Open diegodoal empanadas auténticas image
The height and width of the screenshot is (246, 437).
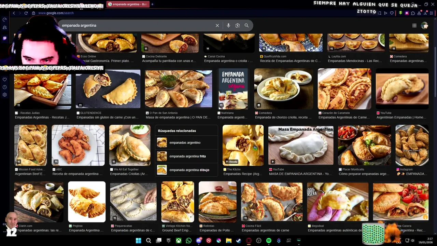pos(338,202)
